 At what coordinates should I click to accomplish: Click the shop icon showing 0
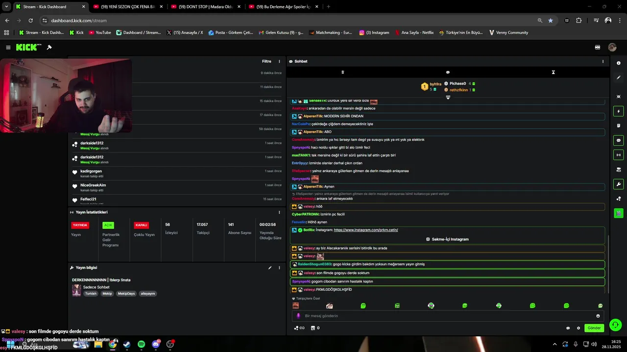[x=315, y=328]
